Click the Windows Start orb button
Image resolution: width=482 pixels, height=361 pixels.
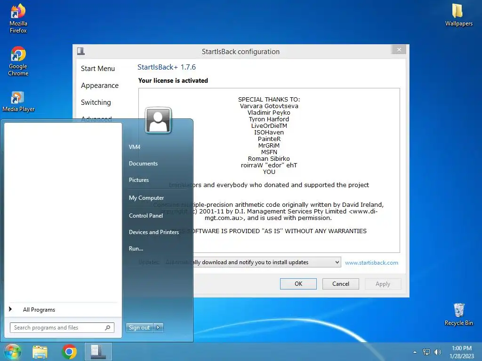[13, 352]
